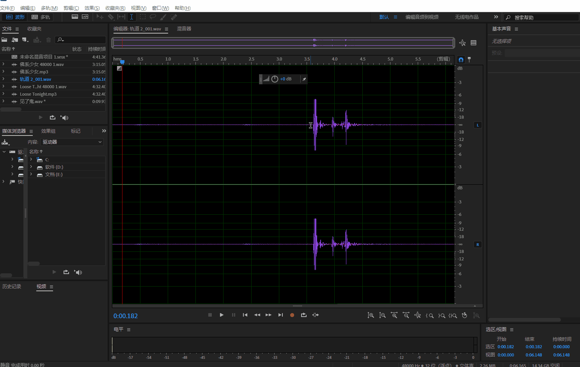Expand the 佛系少女.mp3 file row
This screenshot has width=580, height=367.
(x=4, y=72)
